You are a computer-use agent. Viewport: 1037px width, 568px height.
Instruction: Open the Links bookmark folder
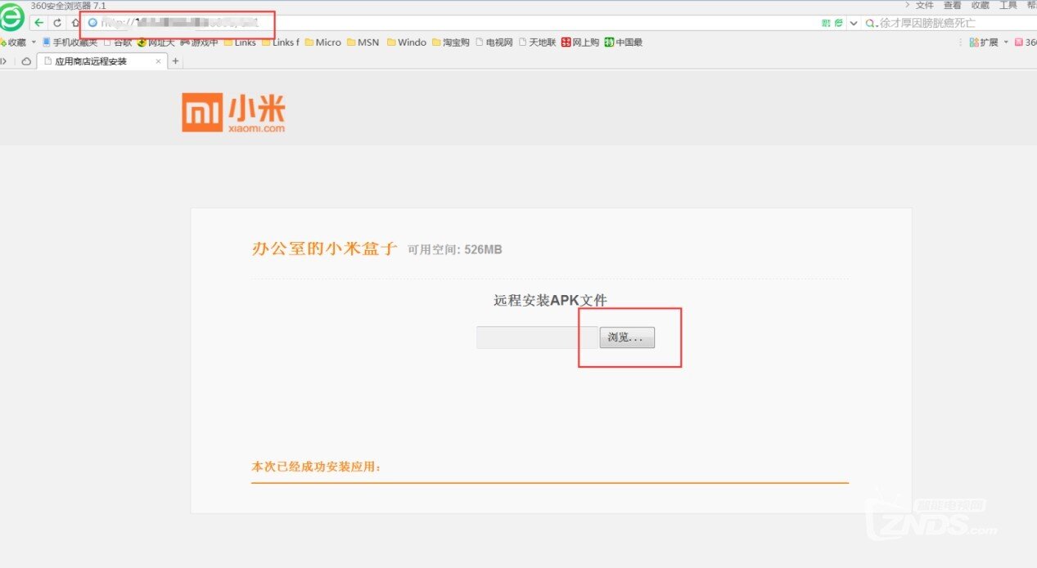coord(240,42)
